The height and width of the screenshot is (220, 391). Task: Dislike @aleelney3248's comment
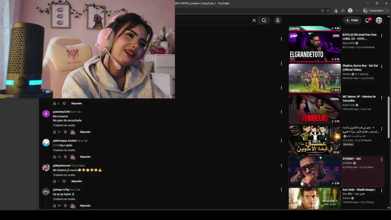click(65, 132)
